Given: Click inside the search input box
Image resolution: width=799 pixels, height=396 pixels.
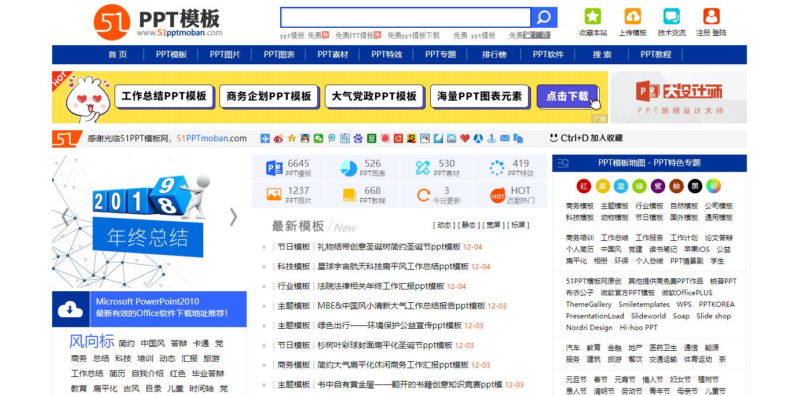Looking at the screenshot, I should (405, 17).
